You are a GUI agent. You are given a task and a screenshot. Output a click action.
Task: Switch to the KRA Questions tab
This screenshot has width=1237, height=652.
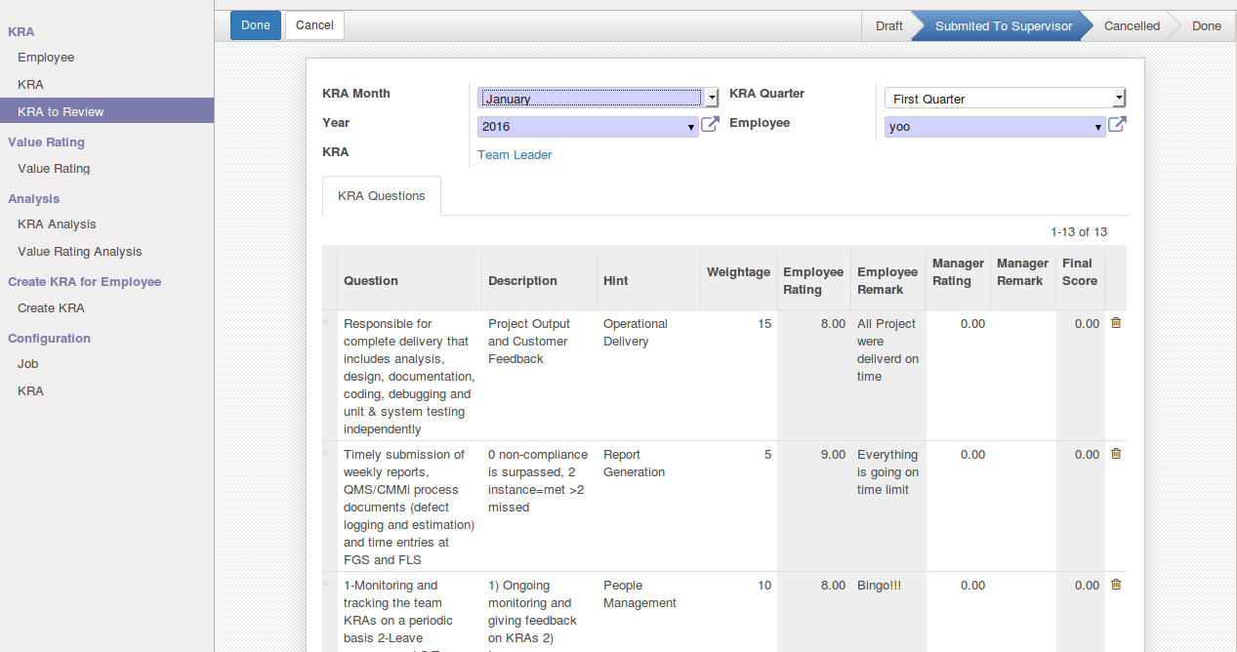pyautogui.click(x=382, y=196)
